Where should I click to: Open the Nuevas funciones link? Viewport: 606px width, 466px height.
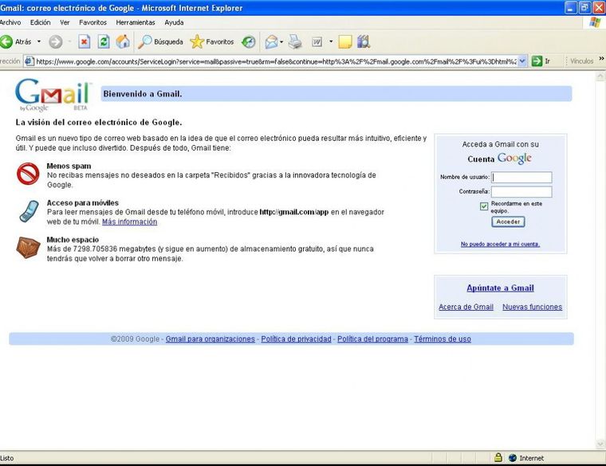point(532,307)
